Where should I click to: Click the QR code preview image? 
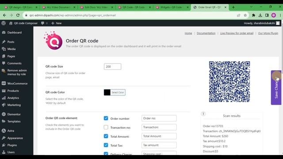229,82
